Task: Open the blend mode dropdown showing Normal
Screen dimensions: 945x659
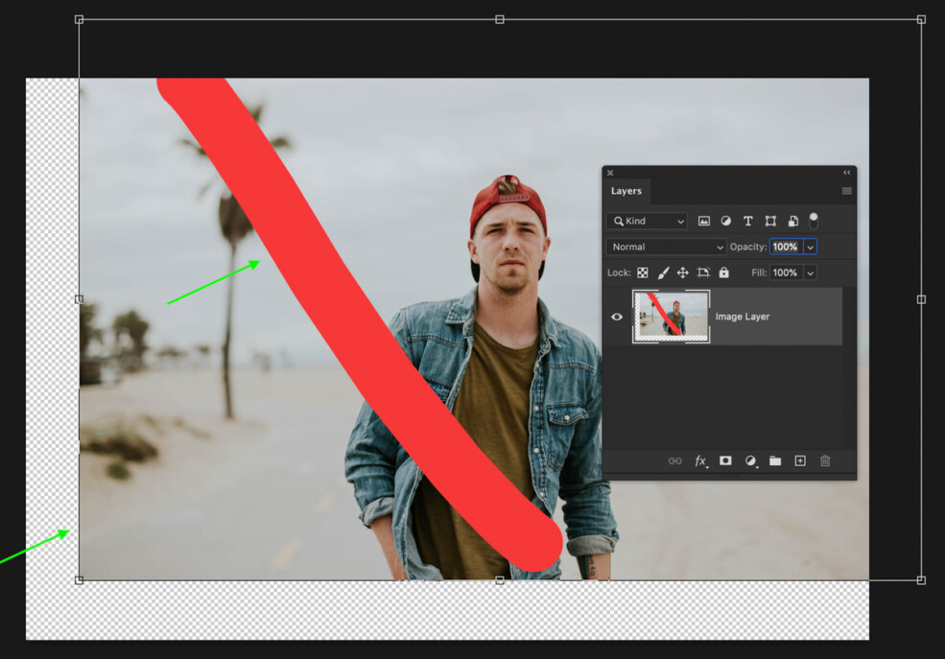Action: [665, 247]
